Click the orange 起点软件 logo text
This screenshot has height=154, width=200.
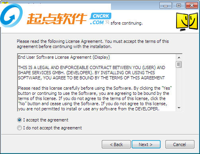(x=57, y=19)
